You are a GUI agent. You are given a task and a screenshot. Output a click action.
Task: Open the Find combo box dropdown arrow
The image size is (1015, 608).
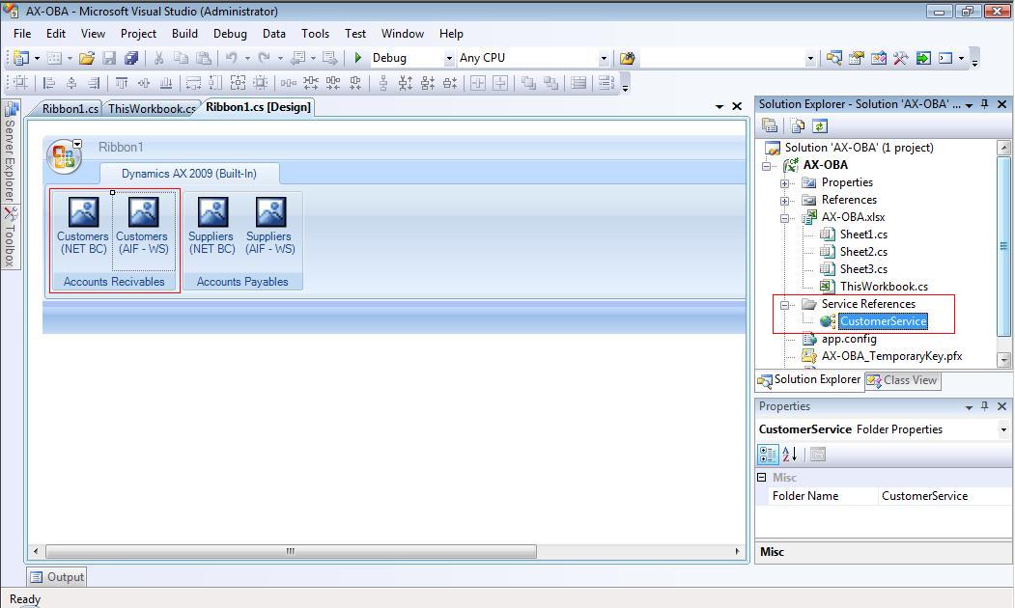[810, 58]
